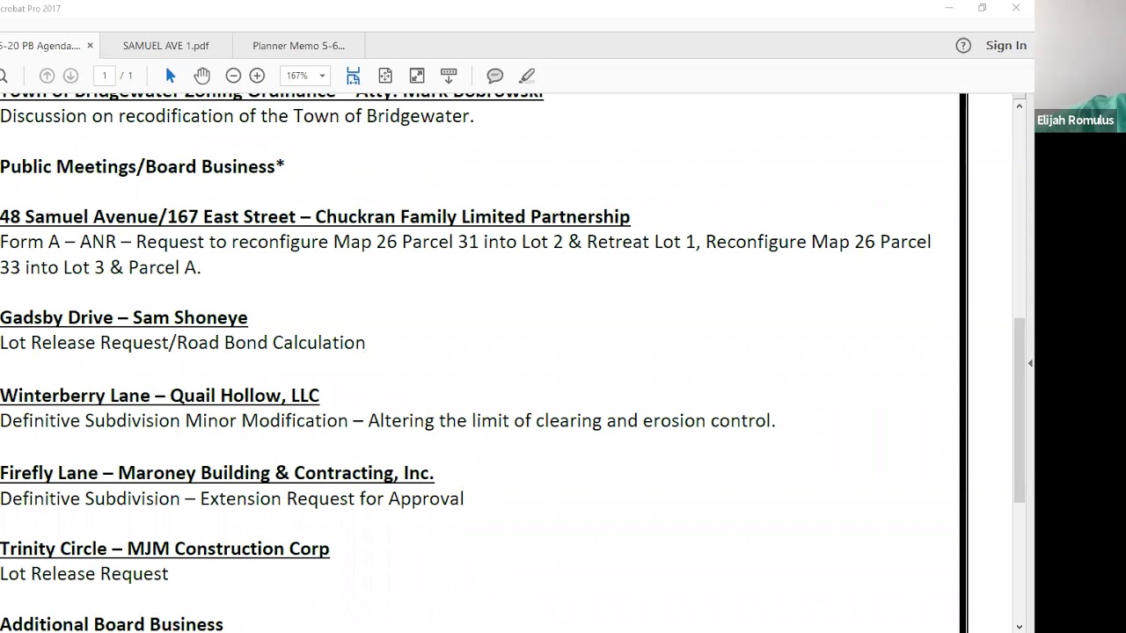The image size is (1126, 633).
Task: Select the arrow selection tool
Action: click(171, 76)
